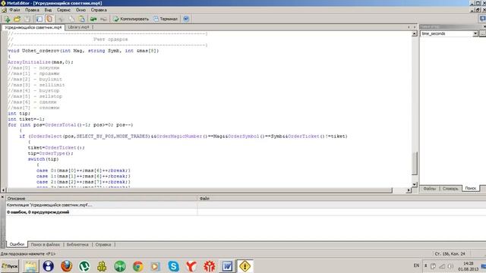Open Microsoft Word from the taskbar
The image size is (486, 273).
click(227, 266)
